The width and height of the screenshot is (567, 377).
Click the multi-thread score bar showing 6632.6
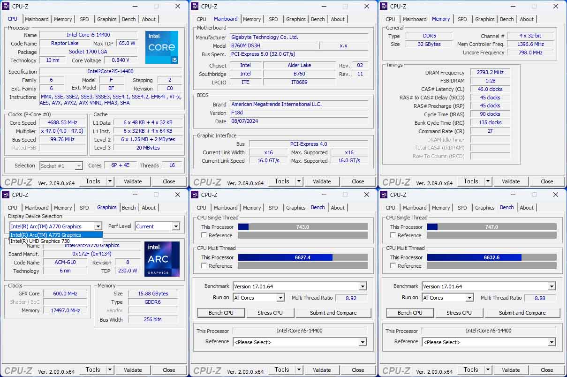(491, 257)
